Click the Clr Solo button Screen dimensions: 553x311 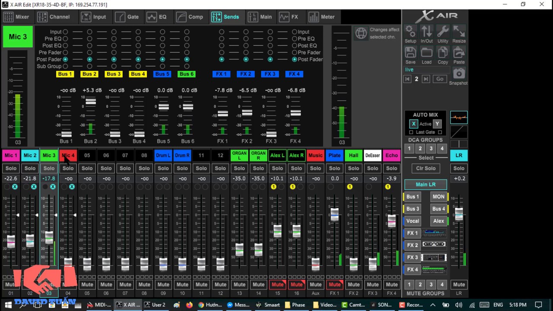pos(426,168)
